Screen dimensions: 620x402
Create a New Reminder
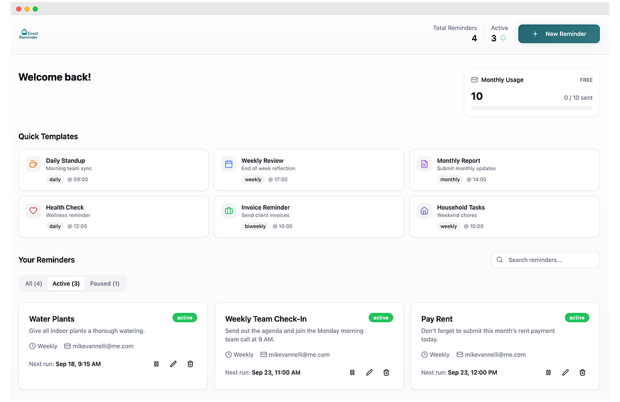[x=558, y=34]
